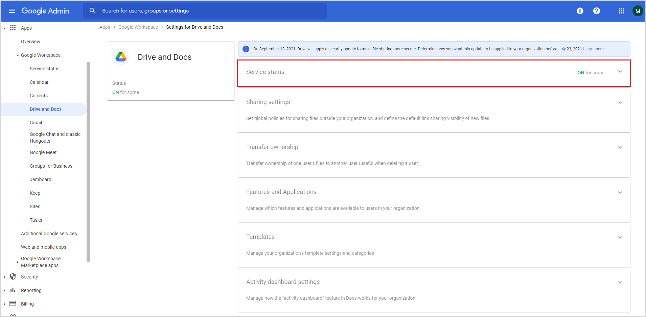Click the Reporting bar chart icon
The image size is (646, 317).
click(13, 290)
